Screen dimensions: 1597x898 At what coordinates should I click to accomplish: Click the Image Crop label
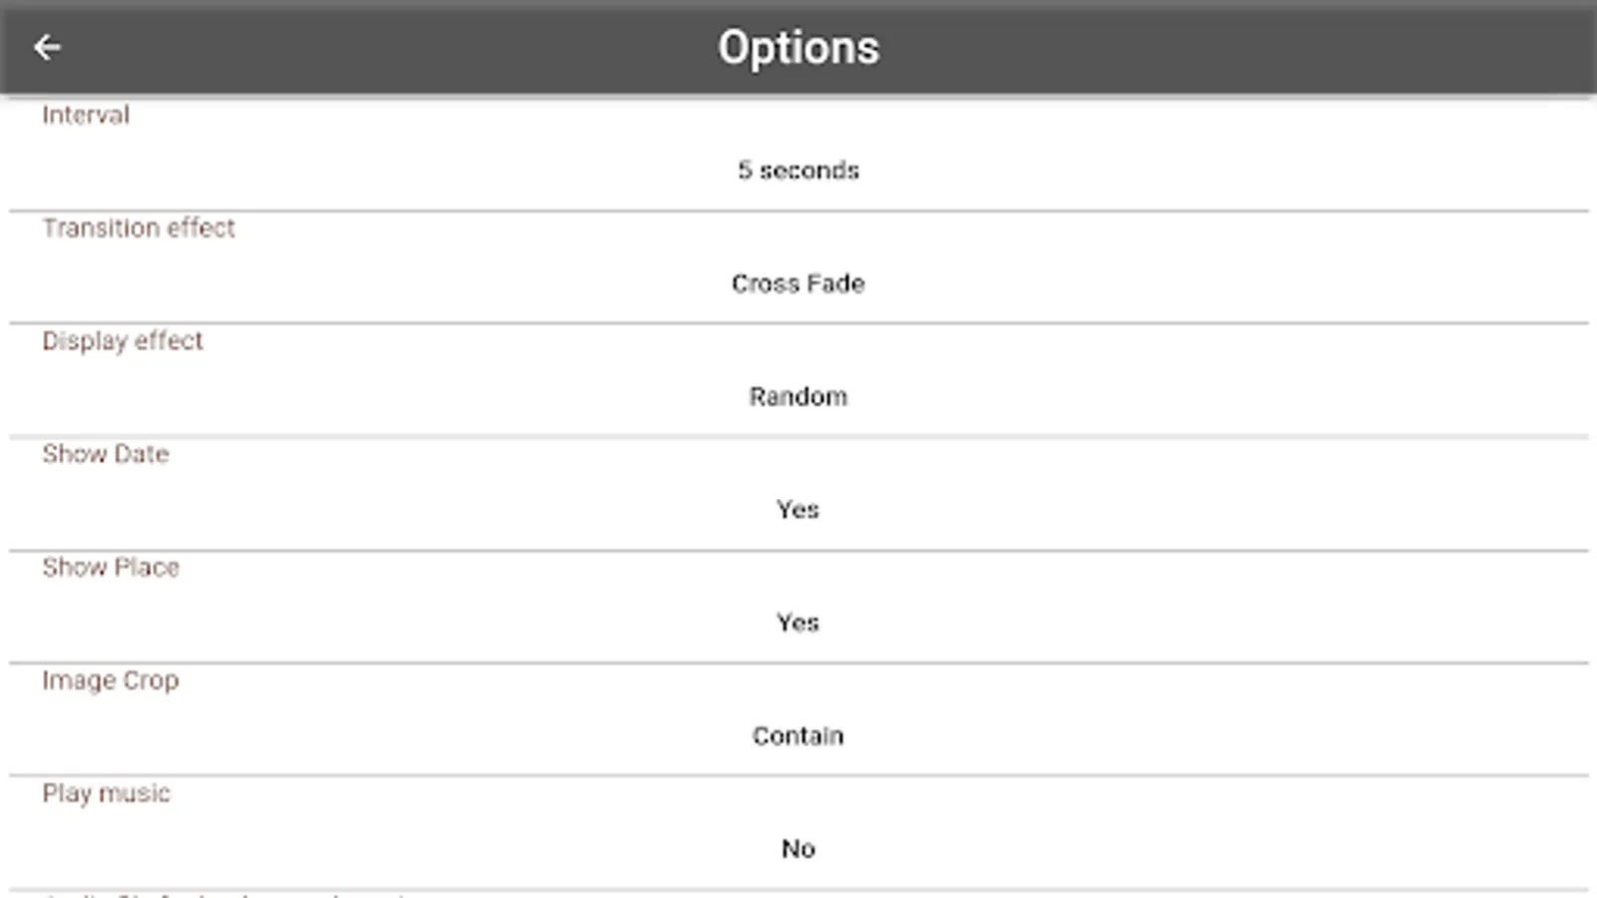pos(111,680)
